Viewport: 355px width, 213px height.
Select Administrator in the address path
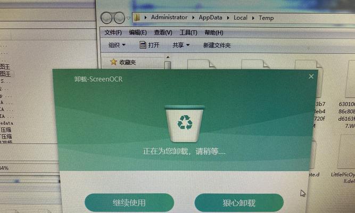click(x=169, y=18)
